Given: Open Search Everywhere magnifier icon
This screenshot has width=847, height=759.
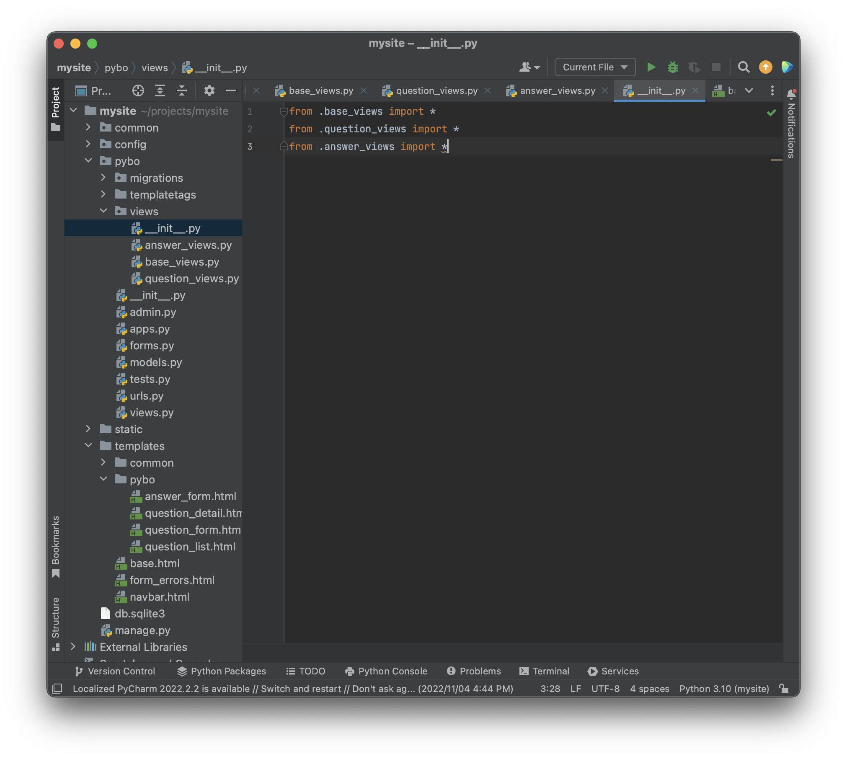Looking at the screenshot, I should (744, 67).
